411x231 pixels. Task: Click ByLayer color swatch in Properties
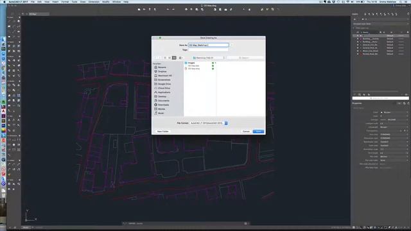(381, 112)
